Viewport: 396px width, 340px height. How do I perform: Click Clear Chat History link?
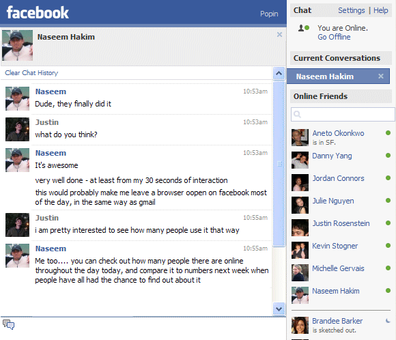[x=31, y=73]
